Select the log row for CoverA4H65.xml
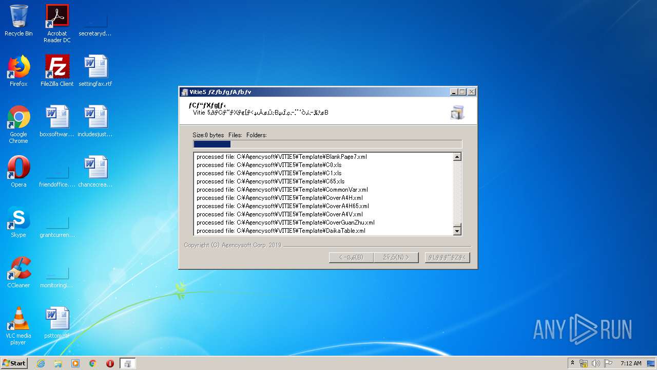This screenshot has width=657, height=370. click(323, 206)
